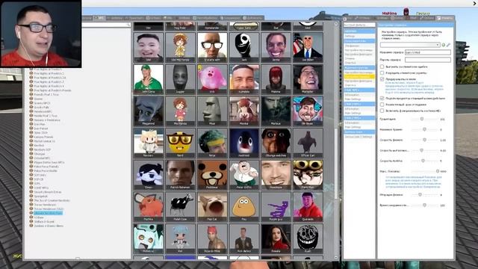478x269 pixels.
Task: Spawn the Rick Astley nextbot
Action: 244,238
